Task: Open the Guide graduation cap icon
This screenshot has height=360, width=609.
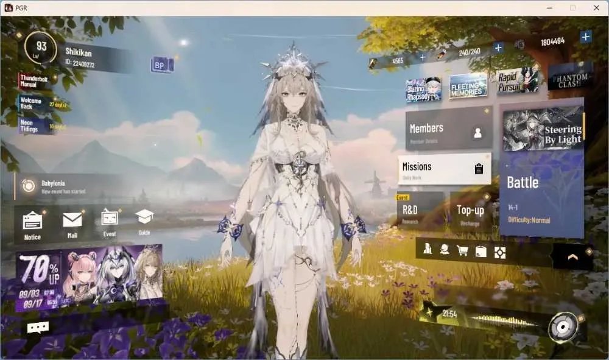Action: coord(144,217)
